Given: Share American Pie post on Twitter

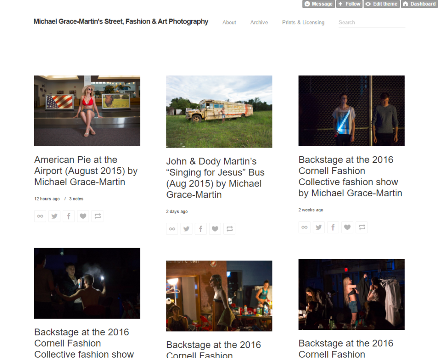Looking at the screenshot, I should (54, 216).
